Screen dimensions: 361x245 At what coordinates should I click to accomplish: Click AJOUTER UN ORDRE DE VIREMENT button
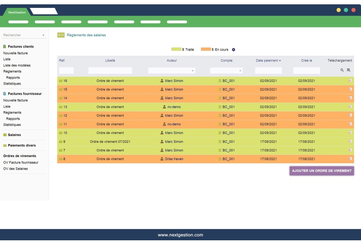click(321, 171)
